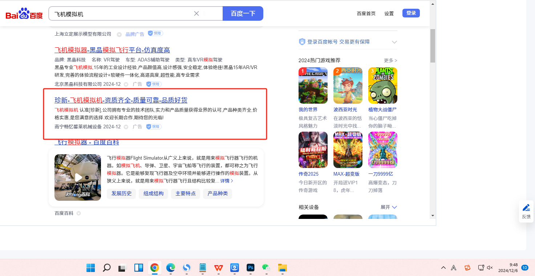The image size is (535, 276).
Task: Select the 发展历史 tab
Action: (121, 193)
